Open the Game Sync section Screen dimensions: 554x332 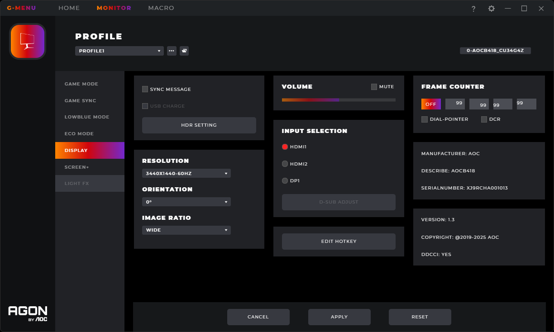[x=90, y=101]
